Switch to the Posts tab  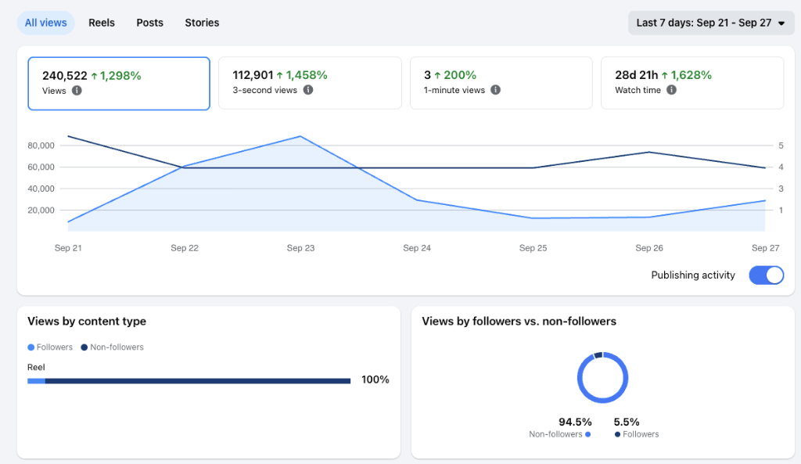pyautogui.click(x=149, y=23)
